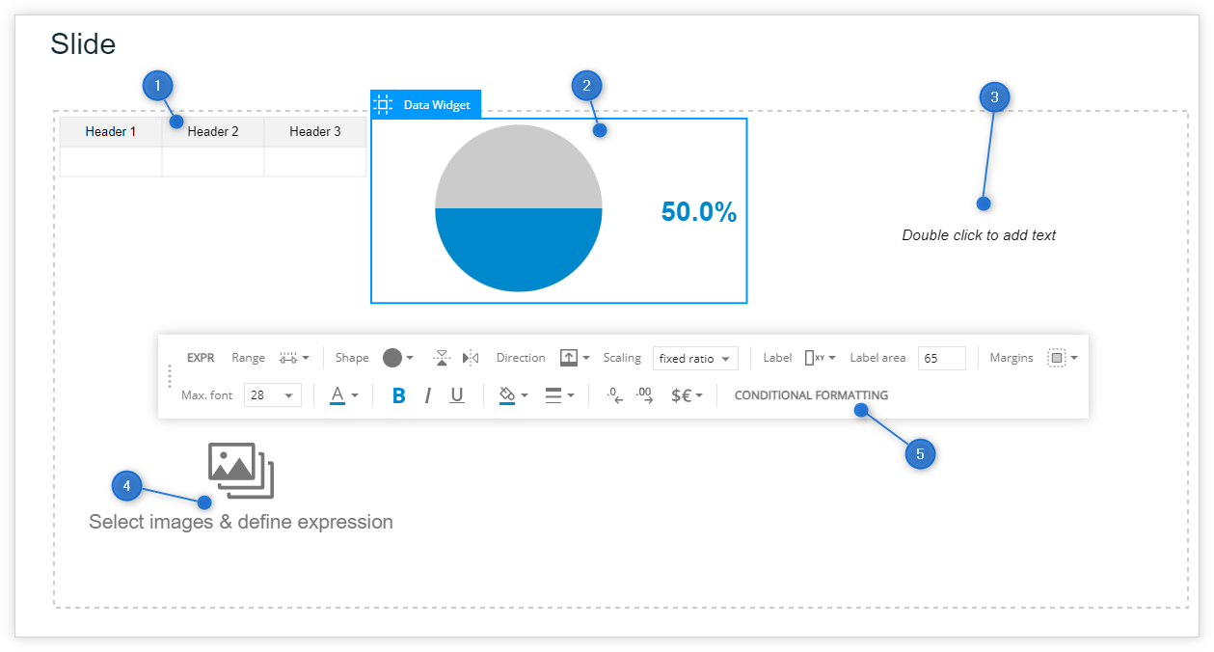
Task: Click the Slide title text
Action: tap(83, 43)
